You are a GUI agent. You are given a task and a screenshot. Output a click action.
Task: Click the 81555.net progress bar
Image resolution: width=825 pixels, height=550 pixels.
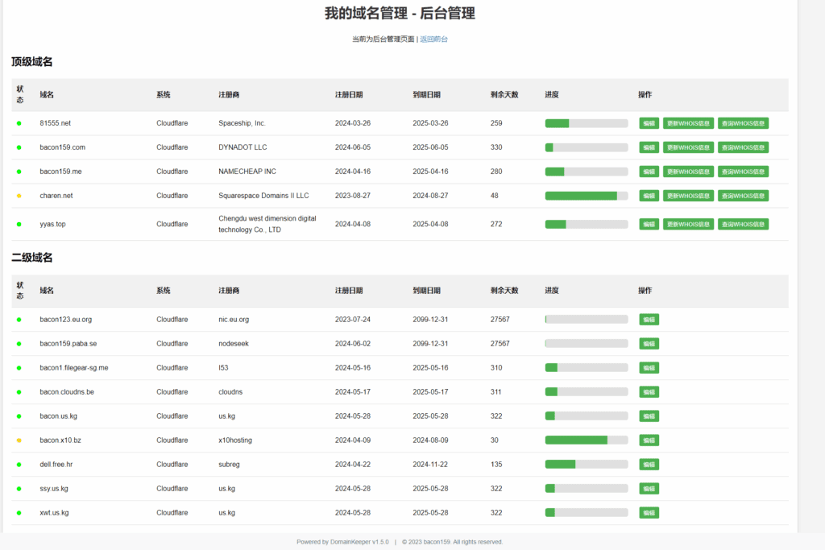587,123
